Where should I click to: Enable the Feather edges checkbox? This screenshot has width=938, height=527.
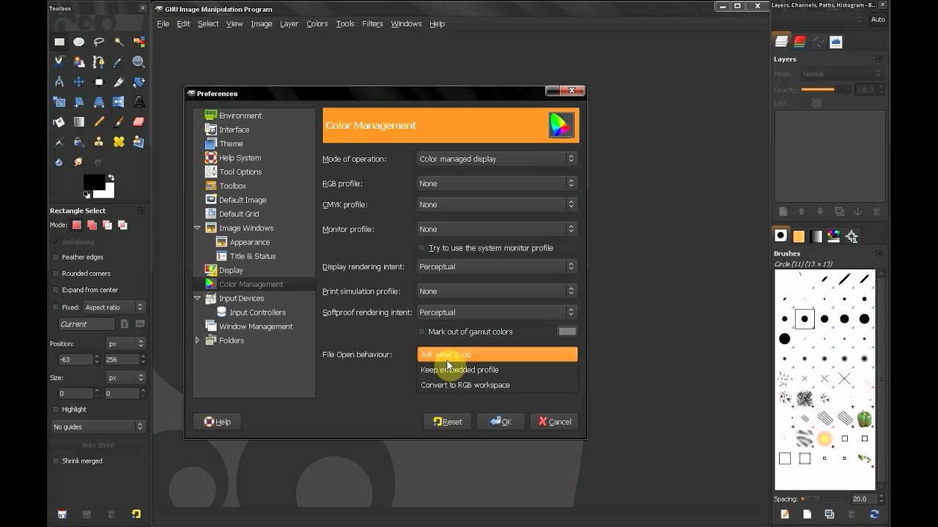pyautogui.click(x=56, y=257)
